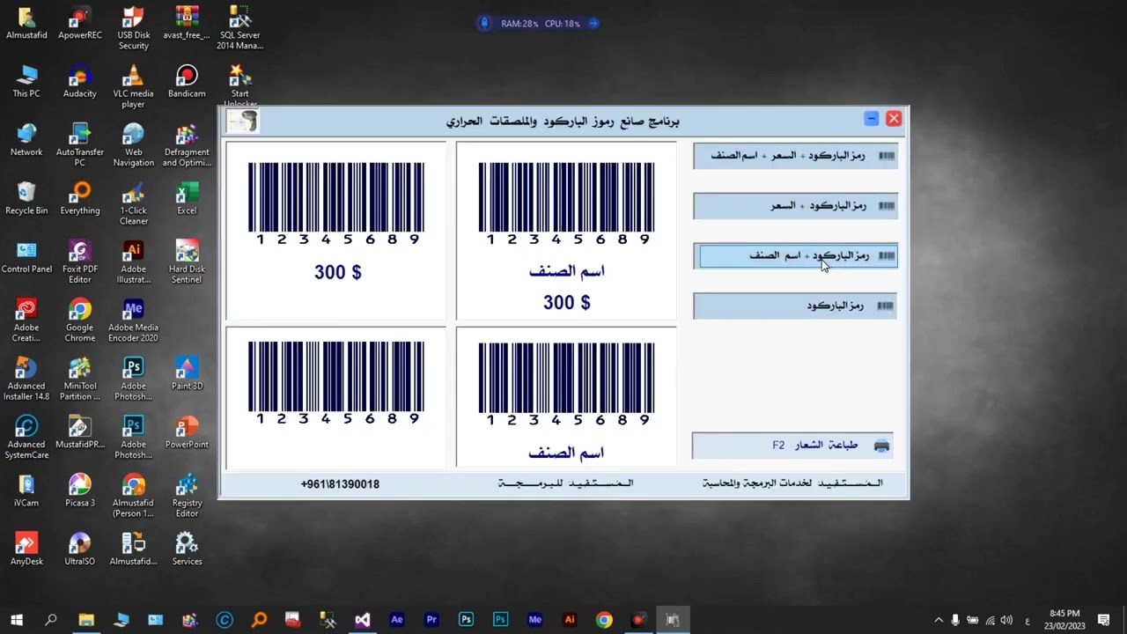Open iVCam desktop shortcut

26,491
